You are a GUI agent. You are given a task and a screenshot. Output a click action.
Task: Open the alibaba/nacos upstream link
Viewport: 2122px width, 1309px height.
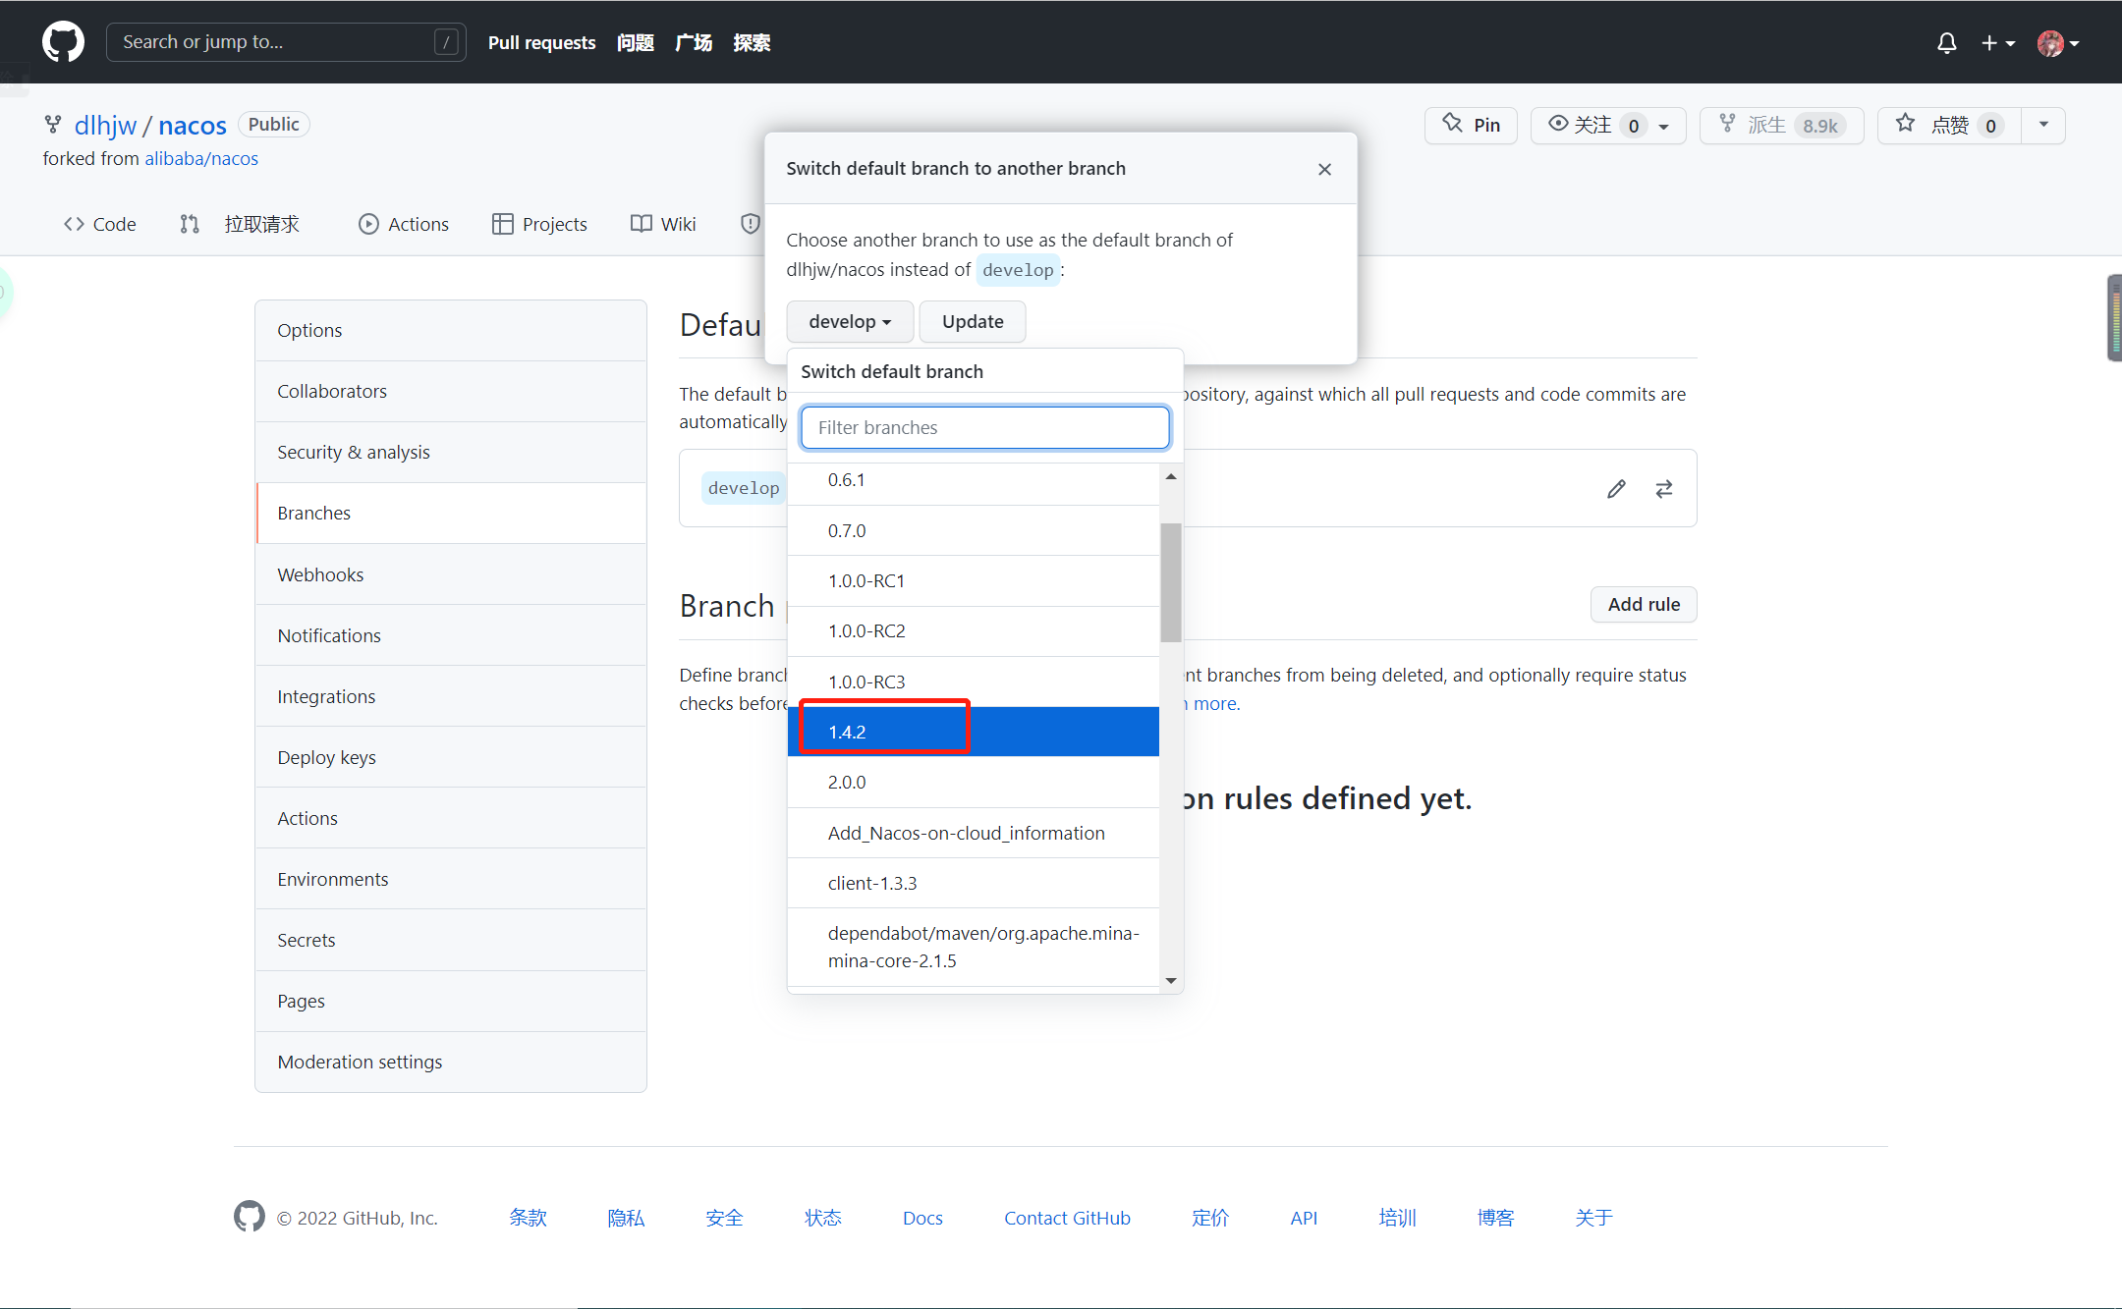click(201, 158)
